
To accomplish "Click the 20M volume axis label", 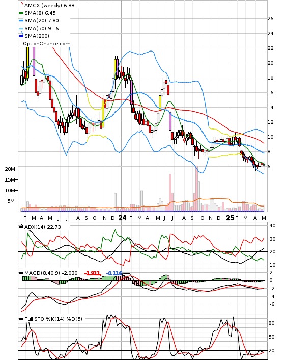I will coord(10,169).
